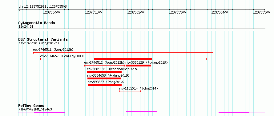The image size is (274, 116).
Task: Select the esv3681188 (Besenbacher2015) feature bar
Action: click(x=104, y=72)
